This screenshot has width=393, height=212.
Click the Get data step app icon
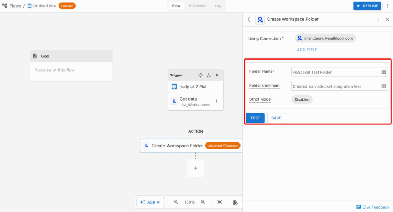pyautogui.click(x=174, y=102)
